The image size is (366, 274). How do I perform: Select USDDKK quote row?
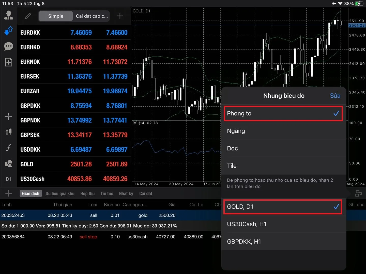pyautogui.click(x=74, y=150)
